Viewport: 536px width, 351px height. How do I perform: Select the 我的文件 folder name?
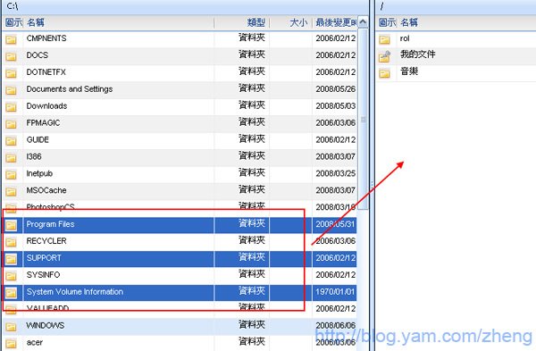click(418, 54)
